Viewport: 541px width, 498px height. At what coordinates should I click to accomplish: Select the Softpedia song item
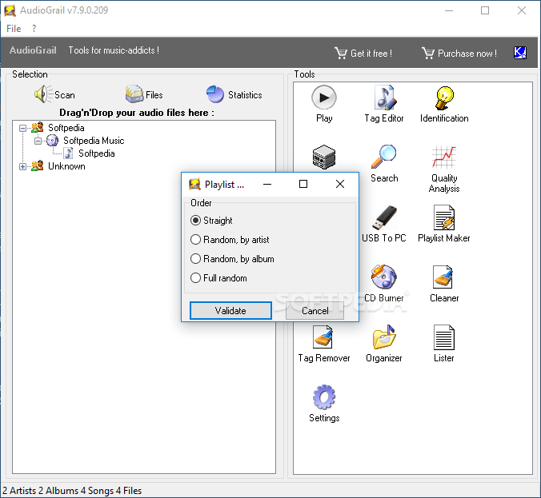tap(97, 153)
